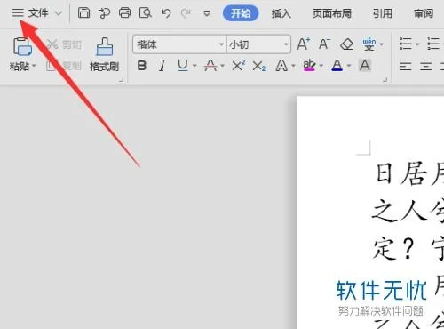Toggle strikethrough formatting

(x=210, y=66)
